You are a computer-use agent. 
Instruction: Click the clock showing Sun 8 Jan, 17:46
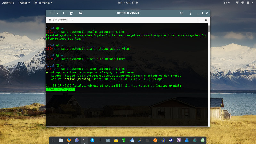[x=128, y=3]
